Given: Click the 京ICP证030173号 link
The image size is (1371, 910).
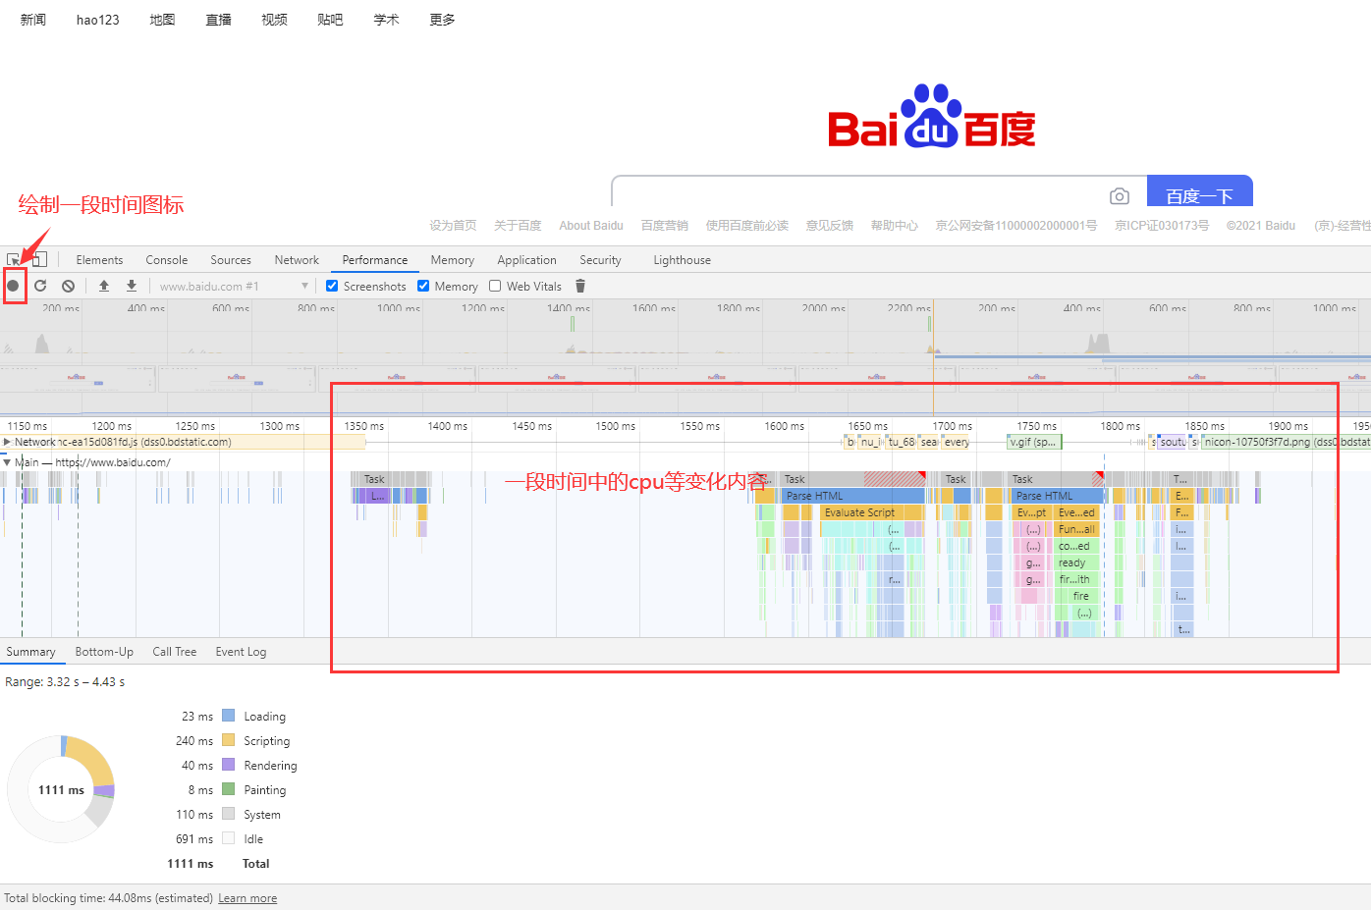Looking at the screenshot, I should [1162, 226].
